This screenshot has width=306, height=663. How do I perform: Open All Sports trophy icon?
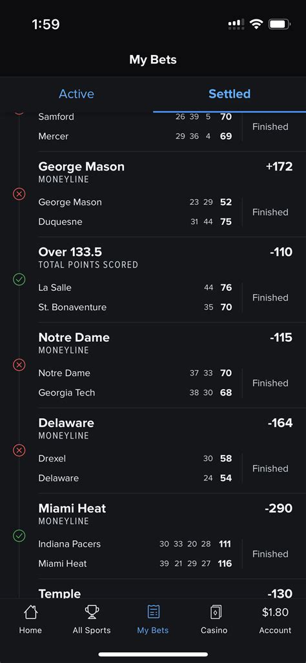(x=92, y=612)
